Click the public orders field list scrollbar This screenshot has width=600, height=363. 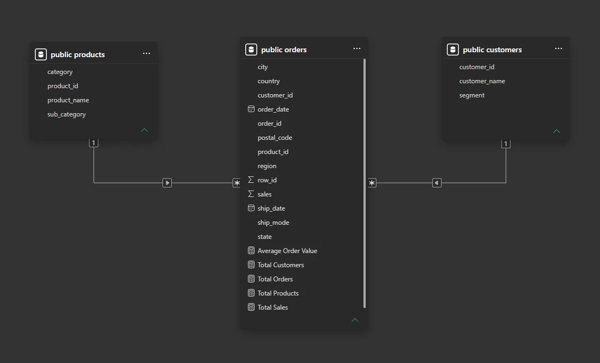(365, 183)
